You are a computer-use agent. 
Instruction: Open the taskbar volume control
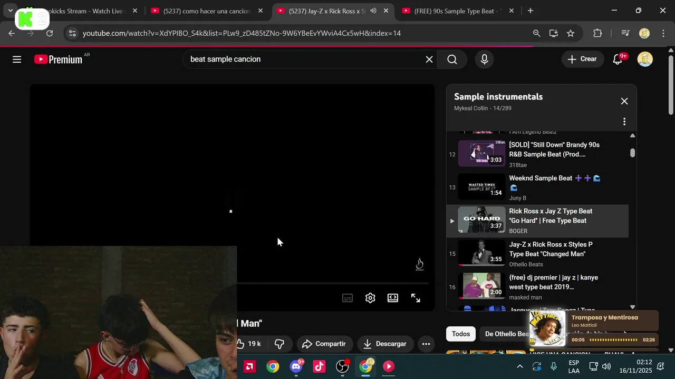pyautogui.click(x=606, y=366)
